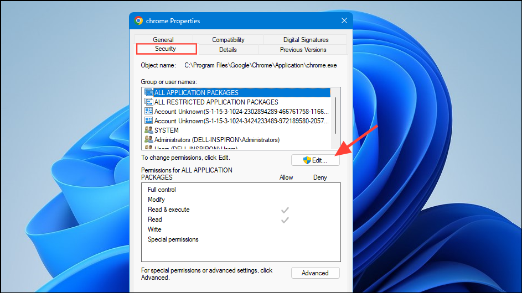The width and height of the screenshot is (522, 293).
Task: Select the Security tab
Action: tap(166, 49)
